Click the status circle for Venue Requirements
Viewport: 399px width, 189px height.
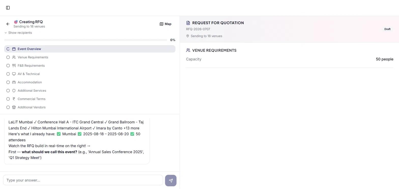(x=8, y=57)
